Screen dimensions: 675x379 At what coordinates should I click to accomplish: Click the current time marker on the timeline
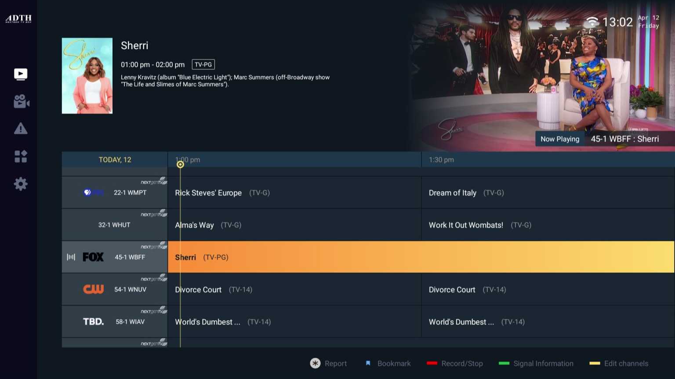(180, 164)
